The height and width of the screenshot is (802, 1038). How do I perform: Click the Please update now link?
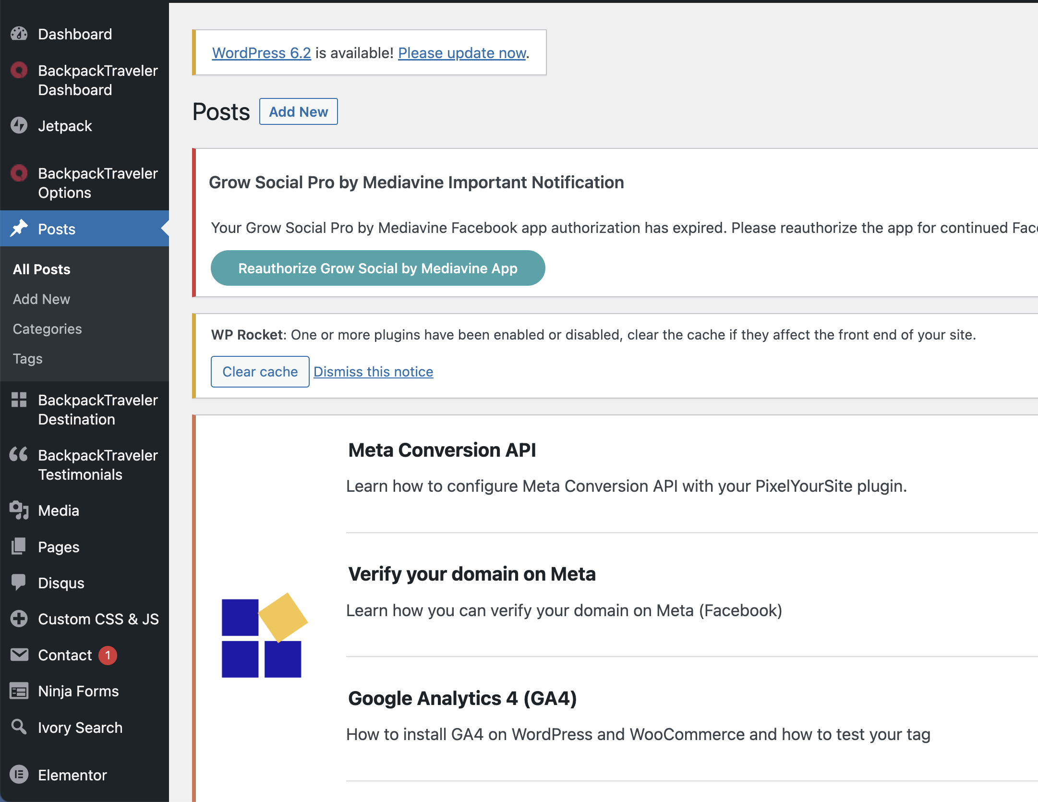462,53
